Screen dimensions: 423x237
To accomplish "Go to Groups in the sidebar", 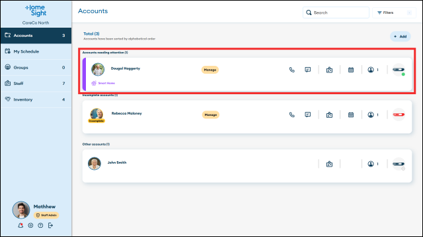I will click(36, 67).
